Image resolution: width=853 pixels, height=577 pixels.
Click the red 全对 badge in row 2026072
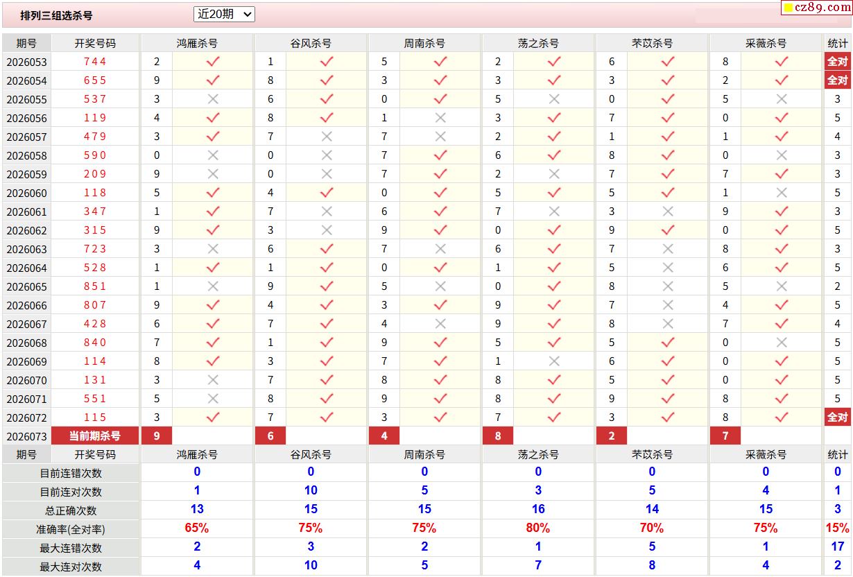tap(837, 417)
